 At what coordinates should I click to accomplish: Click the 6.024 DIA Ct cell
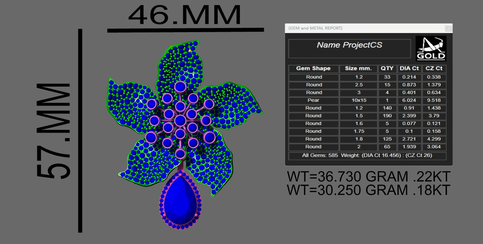click(x=409, y=100)
